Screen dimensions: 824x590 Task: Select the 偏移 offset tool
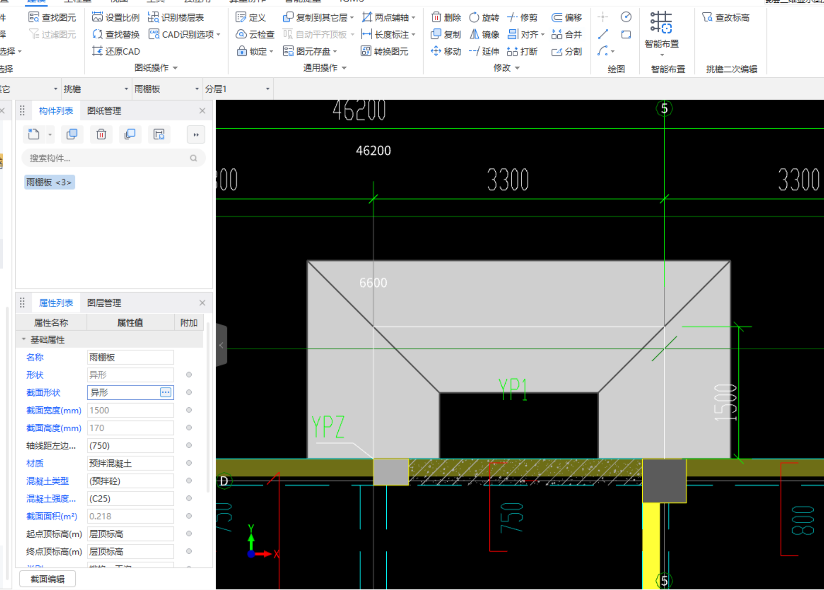tap(567, 17)
